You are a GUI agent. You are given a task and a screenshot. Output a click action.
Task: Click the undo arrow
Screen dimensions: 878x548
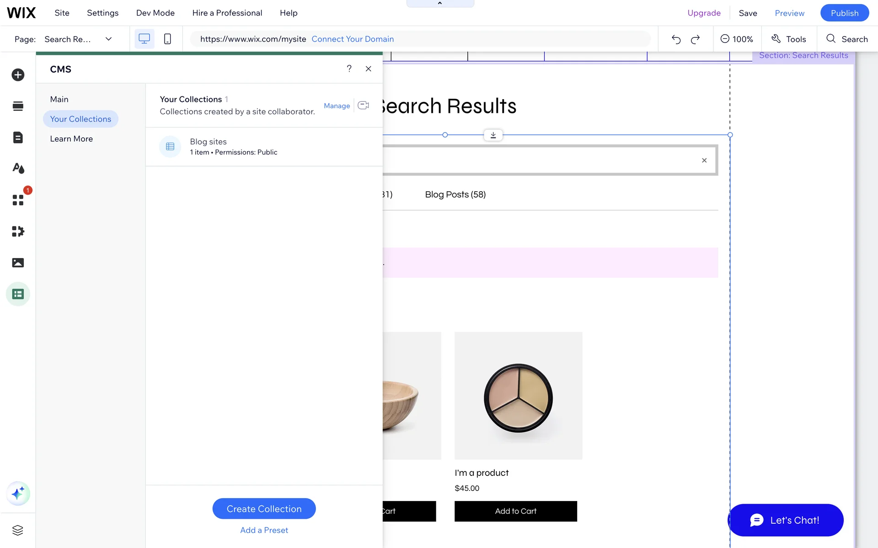[x=676, y=39]
